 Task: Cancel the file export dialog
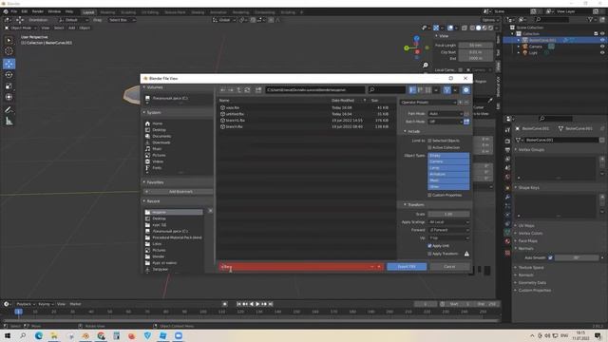pos(449,267)
